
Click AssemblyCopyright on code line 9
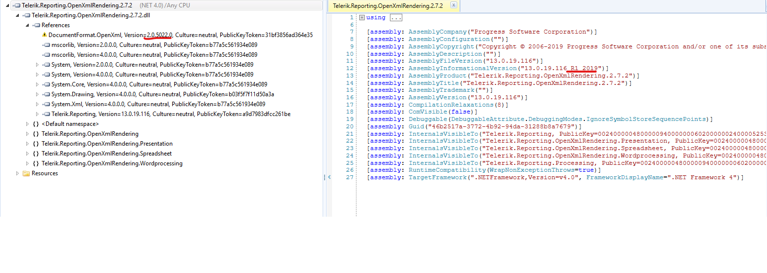441,46
